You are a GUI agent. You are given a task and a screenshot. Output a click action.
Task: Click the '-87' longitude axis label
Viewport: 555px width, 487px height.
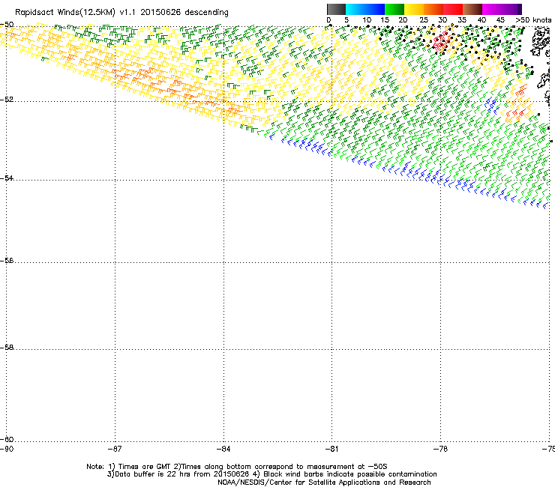(115, 449)
